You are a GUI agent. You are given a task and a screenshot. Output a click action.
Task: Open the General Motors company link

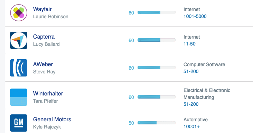coord(52,119)
